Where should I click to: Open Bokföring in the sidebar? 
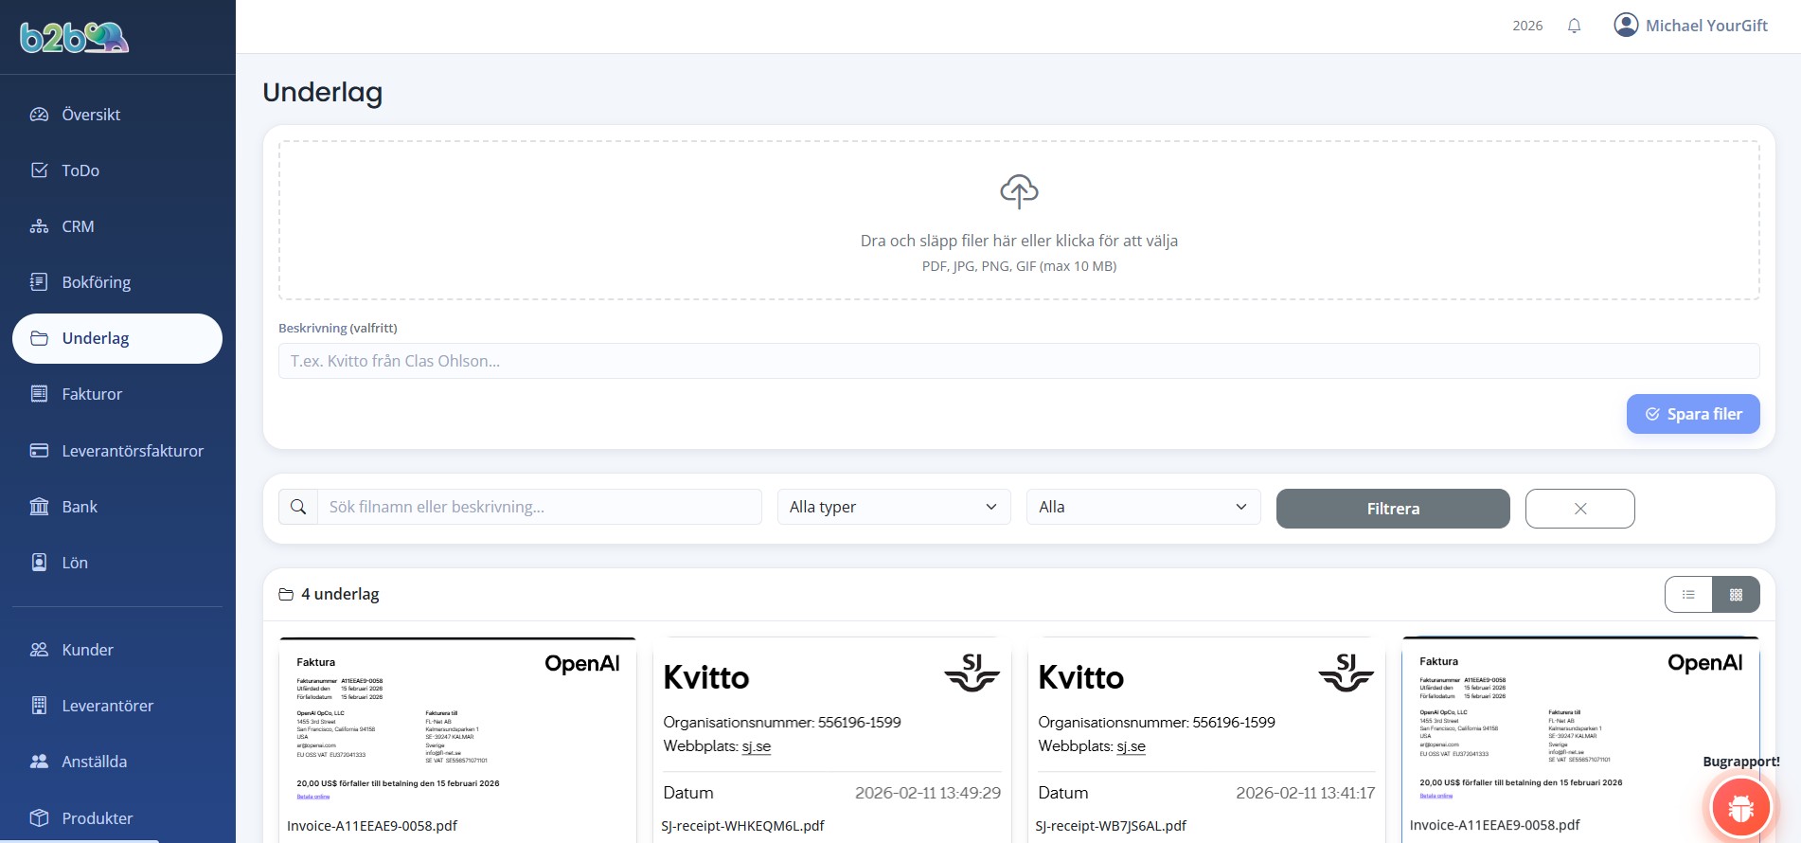[x=96, y=282]
